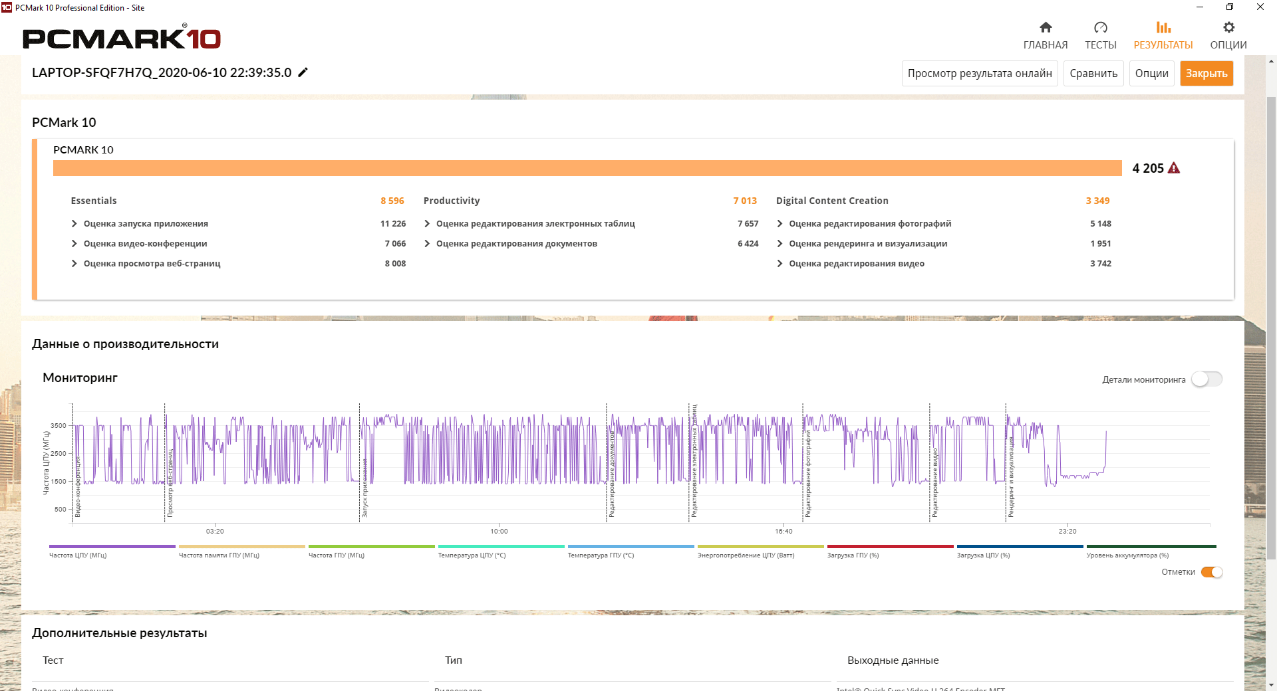Enable the Детали мониторинга toggle
The height and width of the screenshot is (691, 1277).
click(1206, 379)
